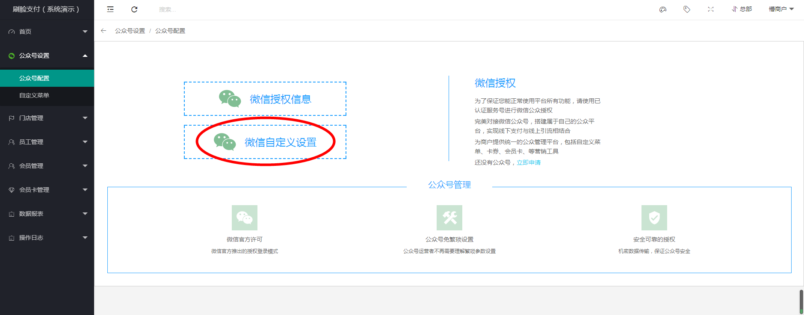Viewport: 804px width, 315px height.
Task: Click the refresh icon in the top bar
Action: point(134,9)
